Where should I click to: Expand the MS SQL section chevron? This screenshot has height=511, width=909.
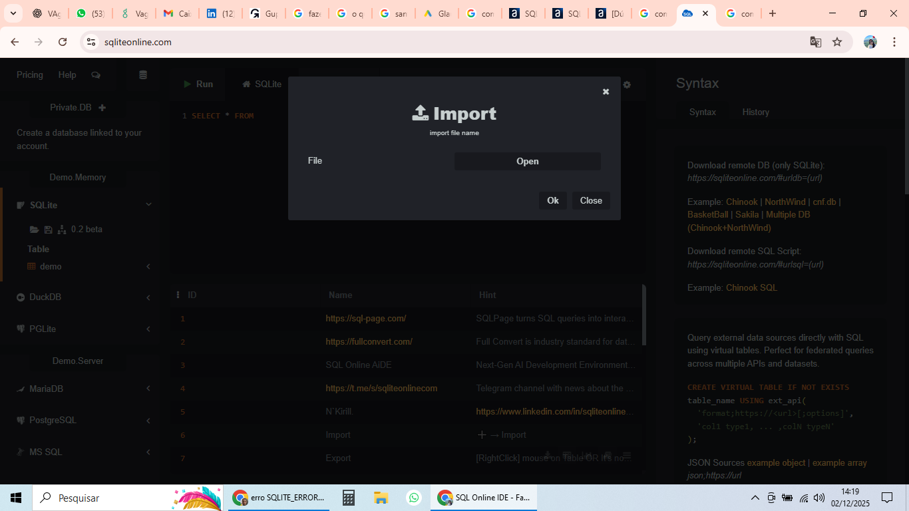point(148,452)
